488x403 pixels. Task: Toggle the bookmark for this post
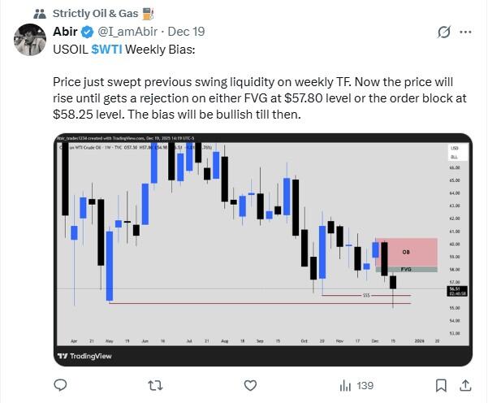(x=440, y=384)
